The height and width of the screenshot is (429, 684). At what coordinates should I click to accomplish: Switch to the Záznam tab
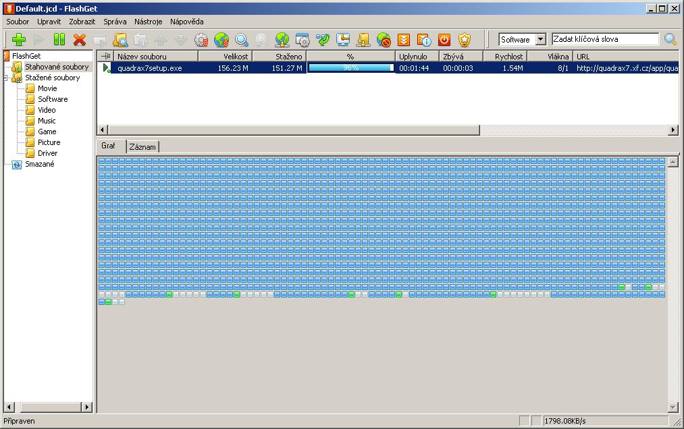142,147
